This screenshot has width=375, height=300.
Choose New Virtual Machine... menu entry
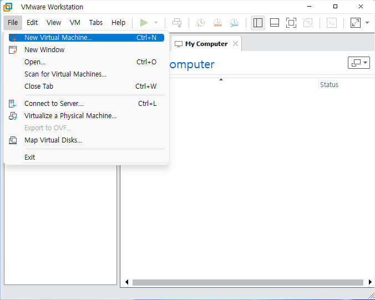click(x=87, y=38)
